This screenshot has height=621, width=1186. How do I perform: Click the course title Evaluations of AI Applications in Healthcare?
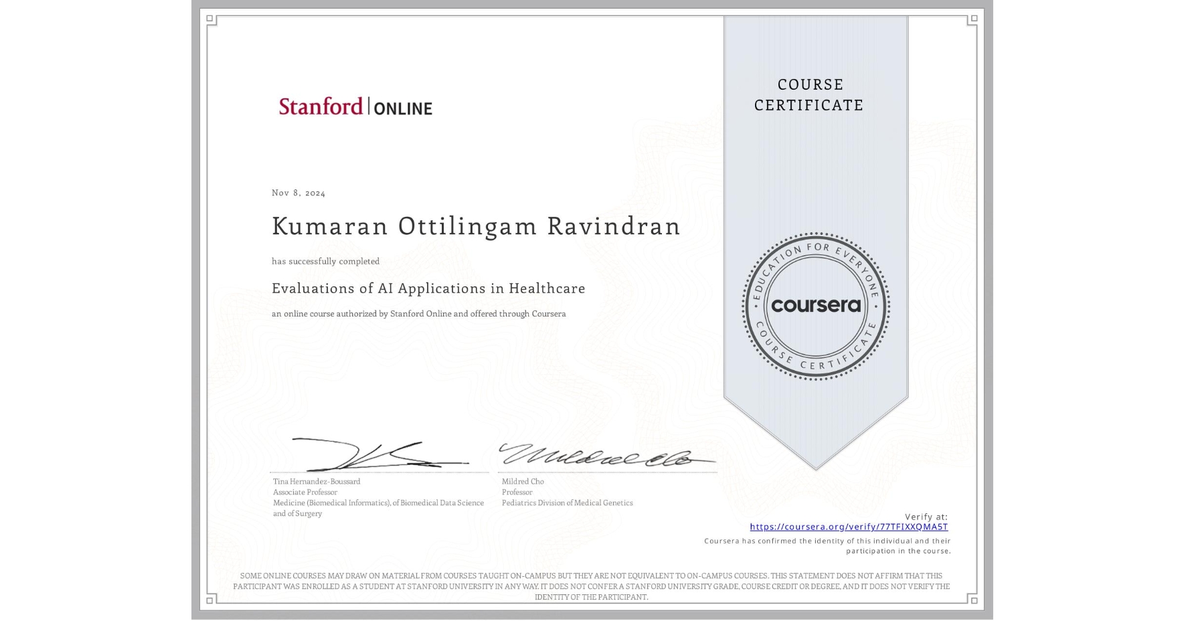tap(428, 288)
